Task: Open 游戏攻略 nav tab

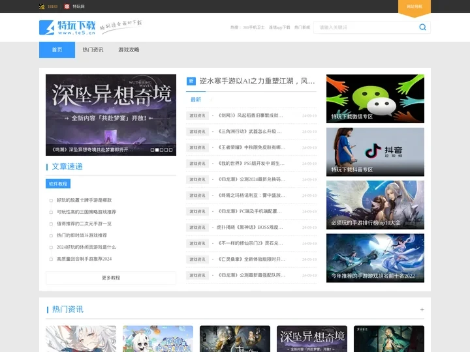Action: [129, 50]
